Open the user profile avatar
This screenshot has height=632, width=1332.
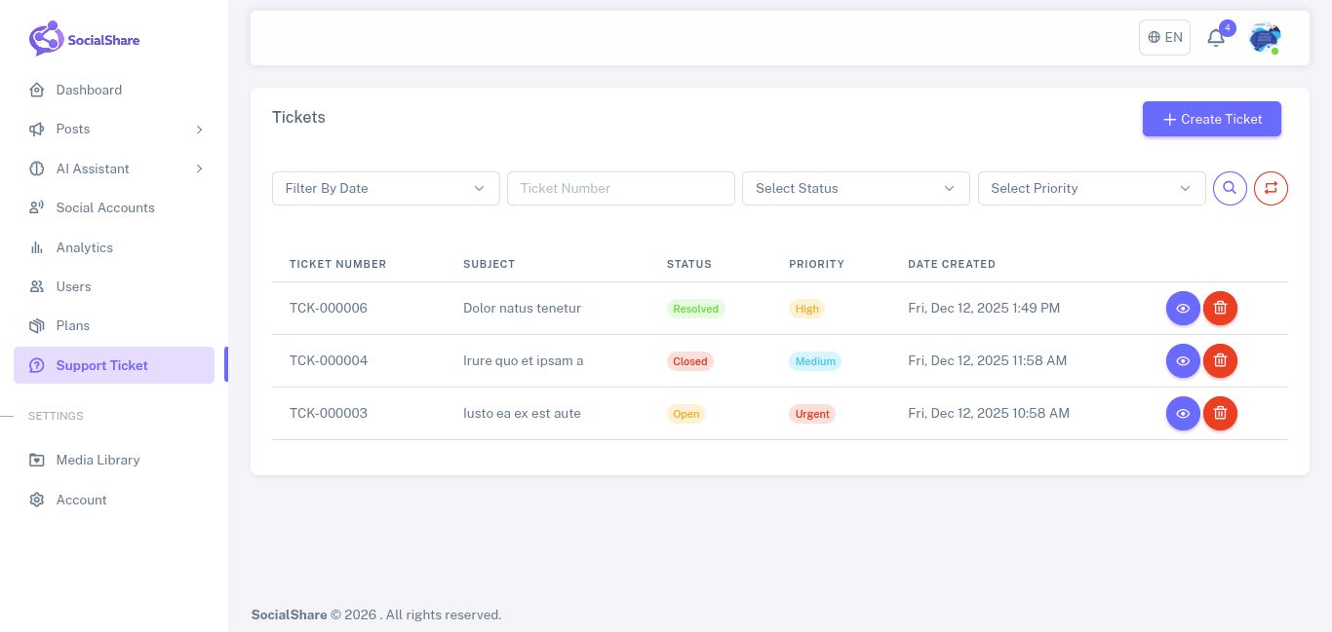1265,38
